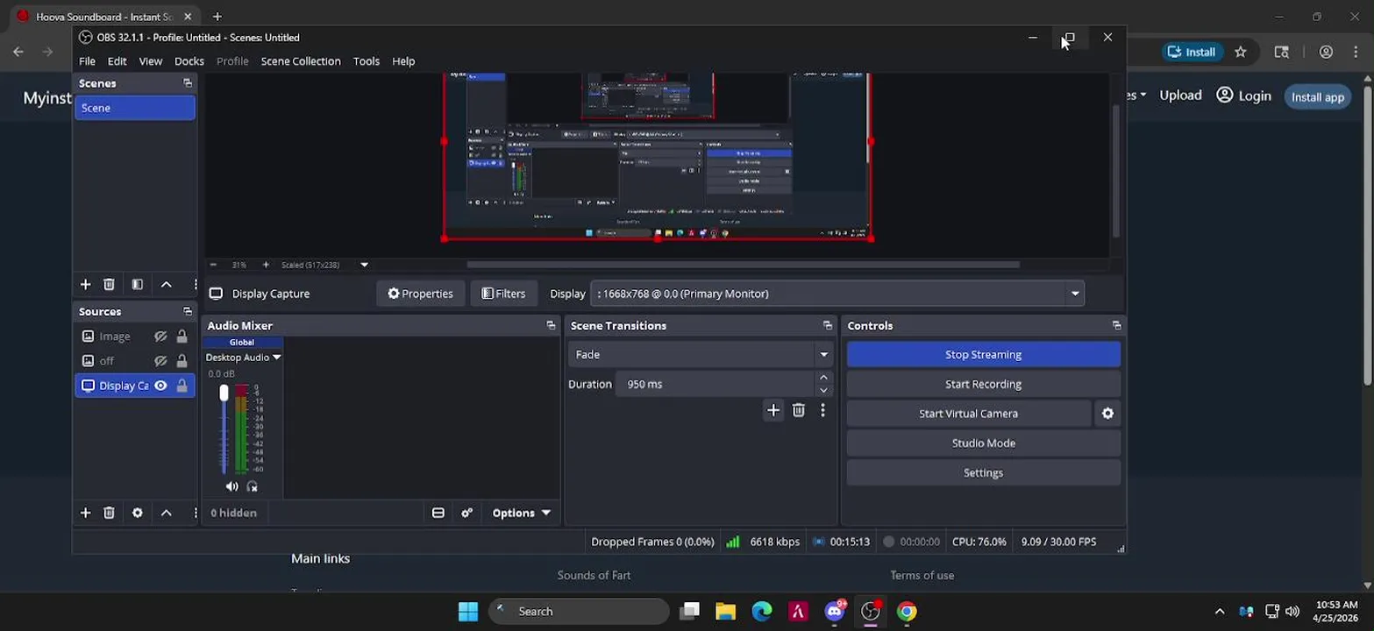This screenshot has width=1374, height=631.
Task: Click Stop Streaming button
Action: pos(983,354)
